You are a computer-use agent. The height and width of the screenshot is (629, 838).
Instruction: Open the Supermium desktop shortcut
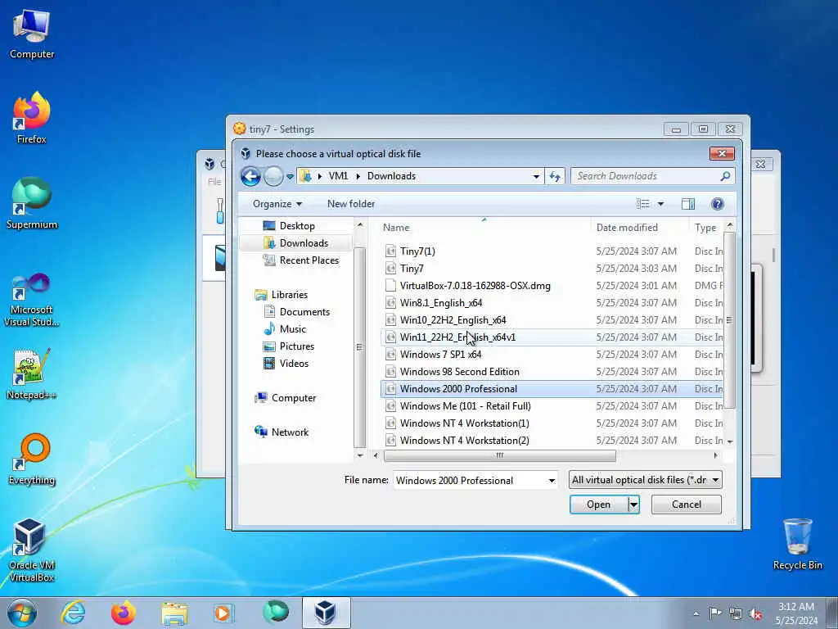(32, 203)
